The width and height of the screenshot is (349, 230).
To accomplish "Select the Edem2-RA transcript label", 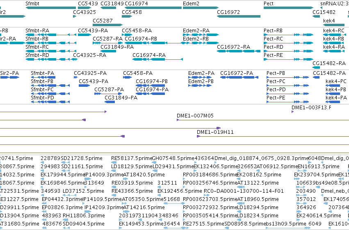I will pos(196,30).
